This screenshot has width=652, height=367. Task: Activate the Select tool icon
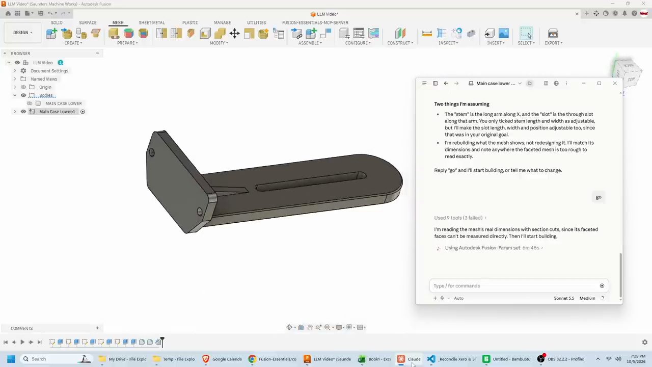point(526,34)
